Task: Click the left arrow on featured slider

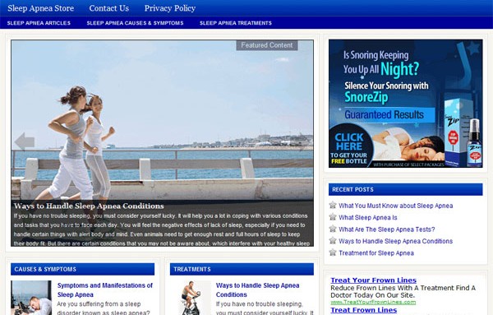Action: point(25,141)
